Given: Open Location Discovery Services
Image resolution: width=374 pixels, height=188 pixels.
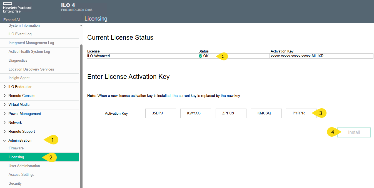Looking at the screenshot, I should (x=31, y=69).
